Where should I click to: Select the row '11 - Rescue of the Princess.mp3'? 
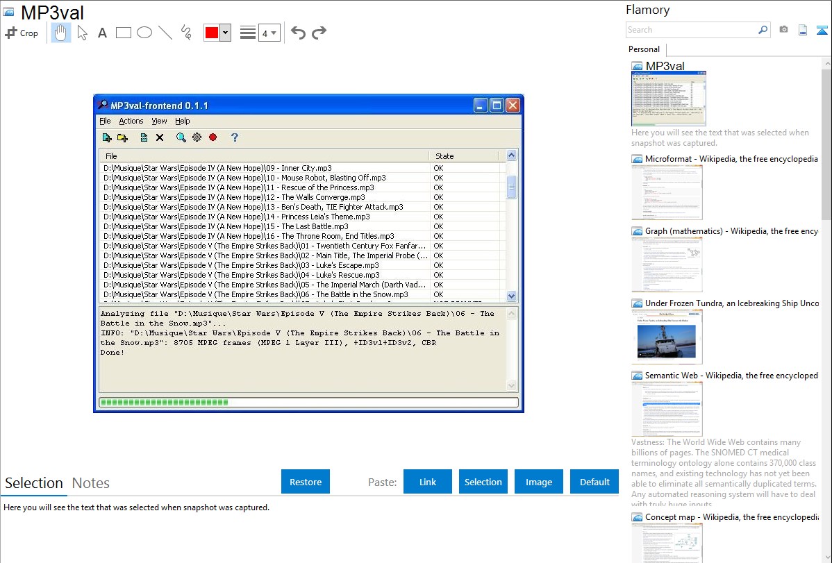click(x=302, y=188)
